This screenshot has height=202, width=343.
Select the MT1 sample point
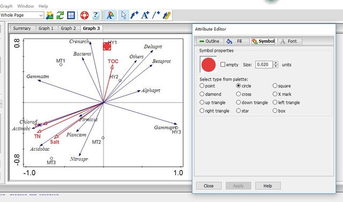tap(61, 65)
